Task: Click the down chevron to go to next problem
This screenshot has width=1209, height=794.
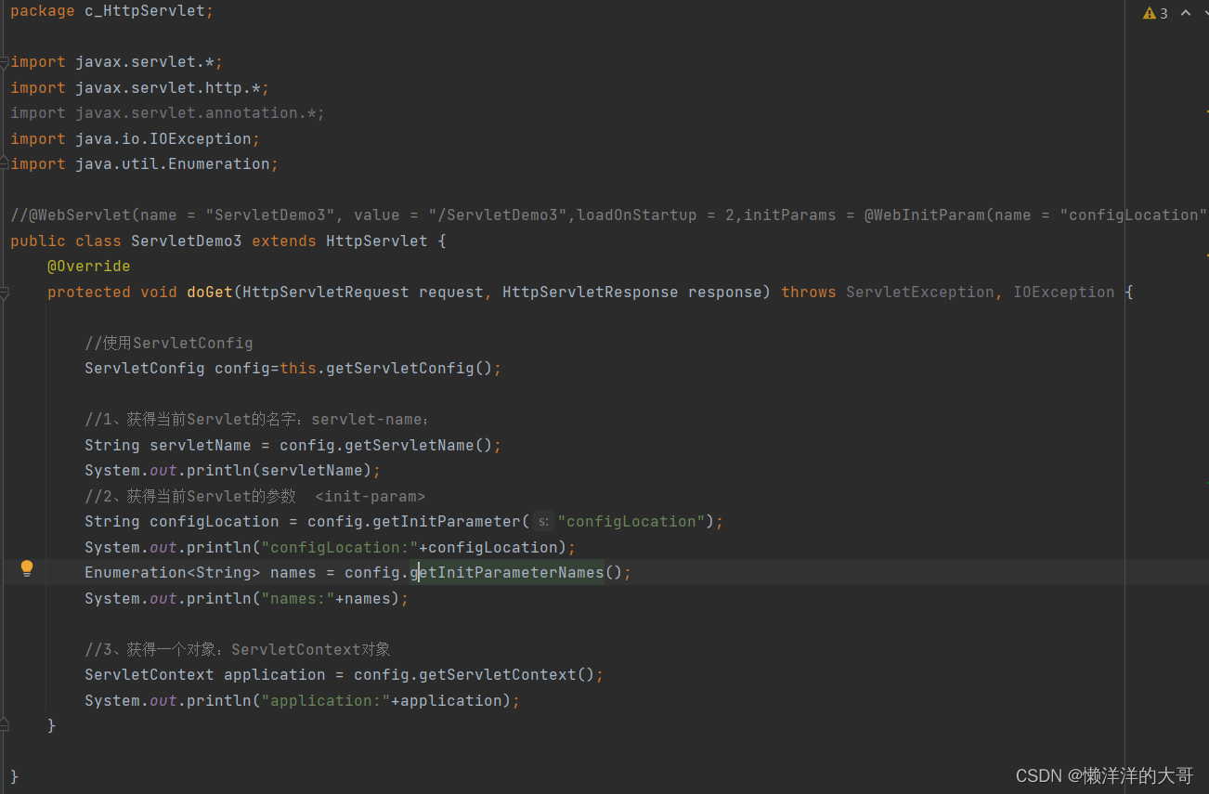Action: pos(1205,12)
